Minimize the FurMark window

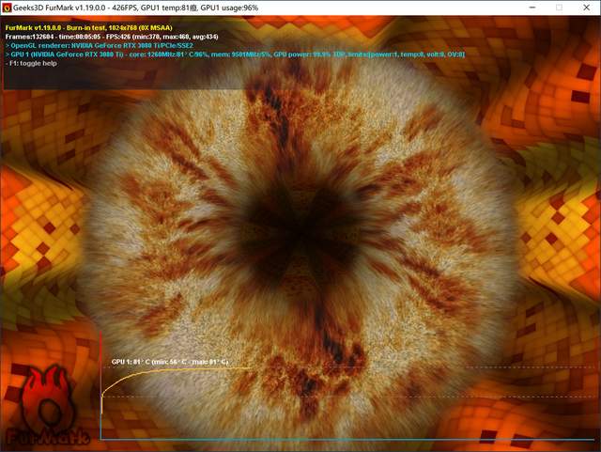click(x=532, y=8)
